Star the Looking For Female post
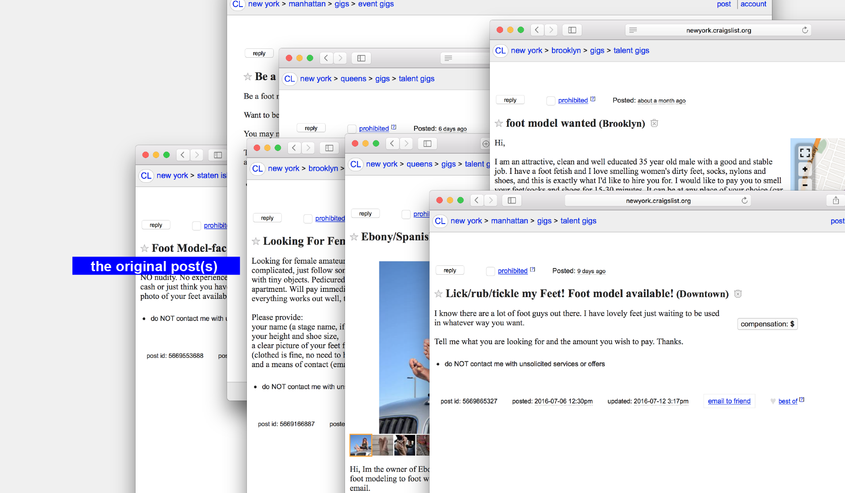 (256, 241)
